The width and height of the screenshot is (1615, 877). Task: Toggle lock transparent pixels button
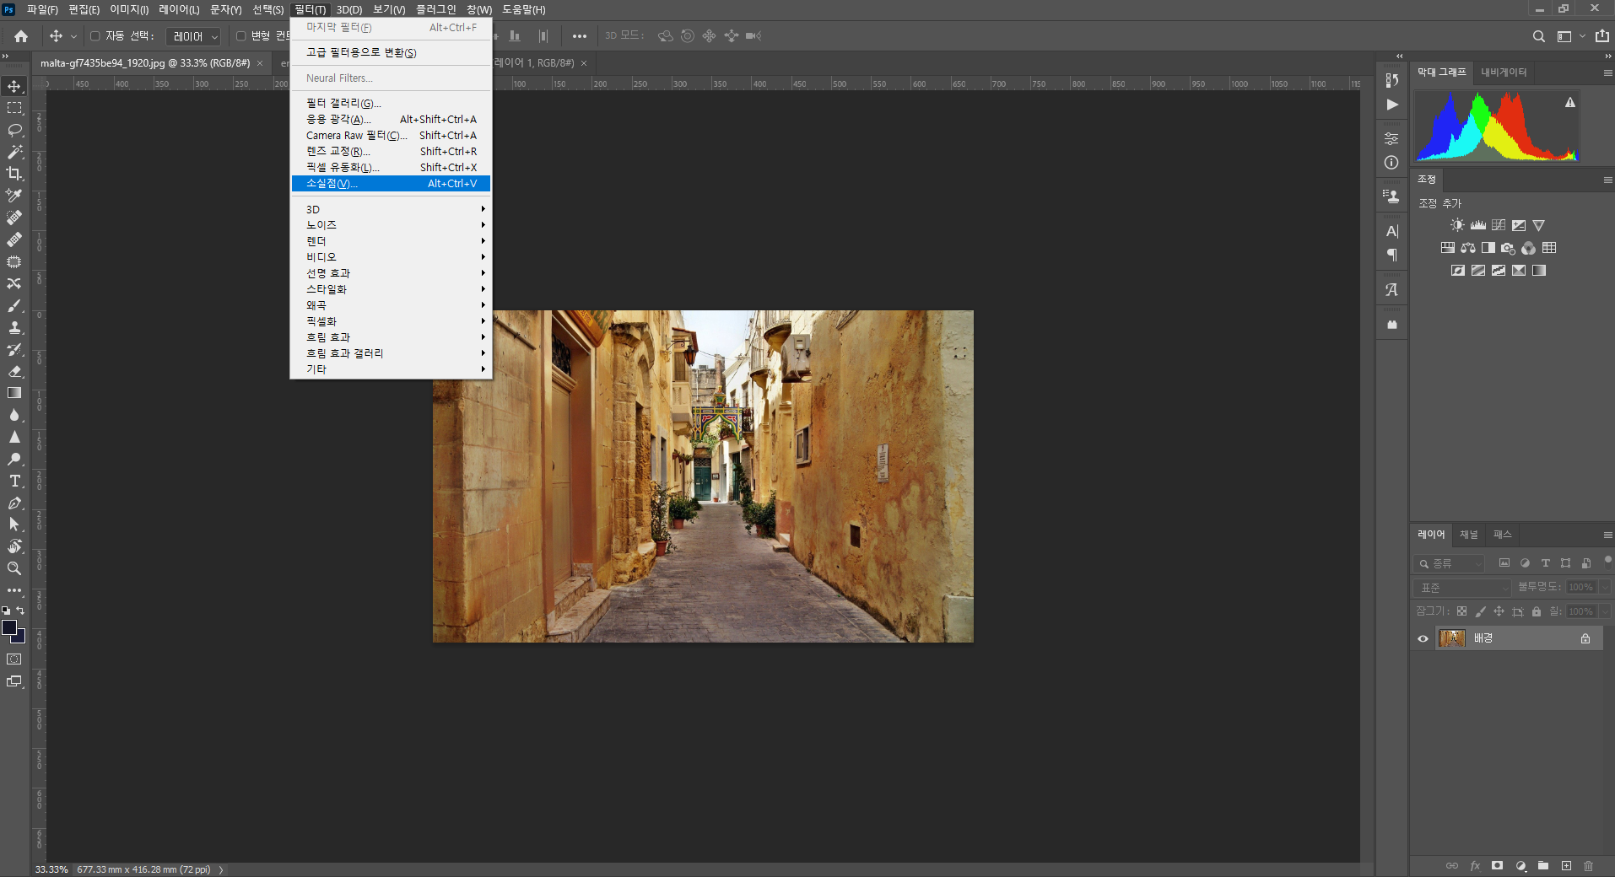[x=1461, y=611]
